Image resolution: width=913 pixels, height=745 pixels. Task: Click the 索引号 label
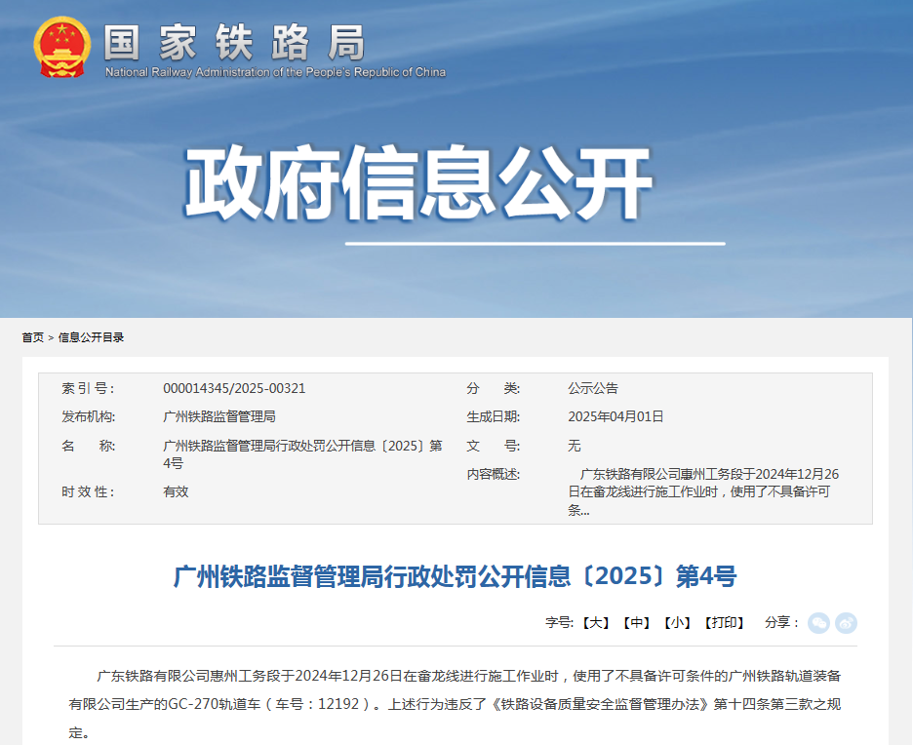click(88, 388)
